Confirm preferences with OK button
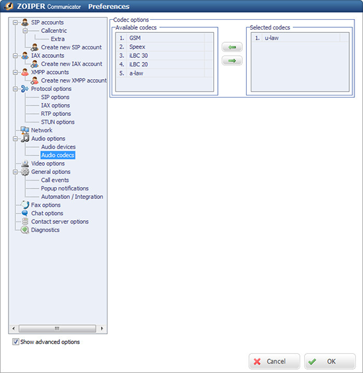Image resolution: width=363 pixels, height=373 pixels. pyautogui.click(x=330, y=361)
